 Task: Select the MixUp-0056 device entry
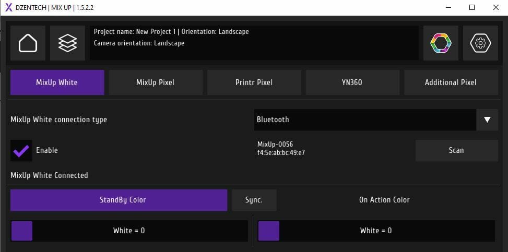click(281, 148)
